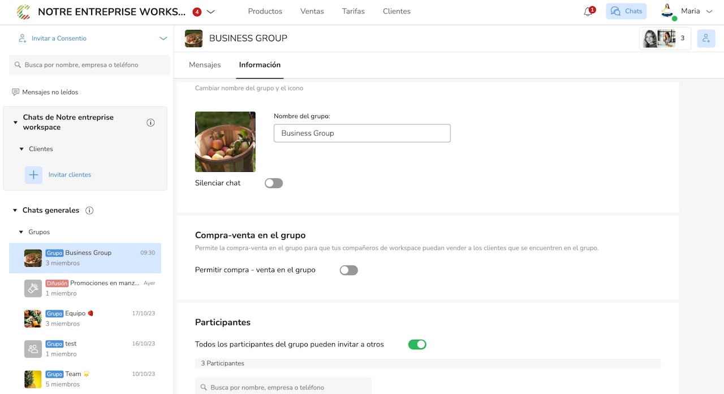Disable participants inviting others toggle

click(x=417, y=344)
